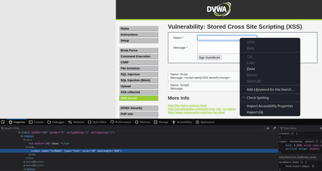This screenshot has height=171, width=322.
Task: Open the File Inclusion page
Action: (x=139, y=68)
